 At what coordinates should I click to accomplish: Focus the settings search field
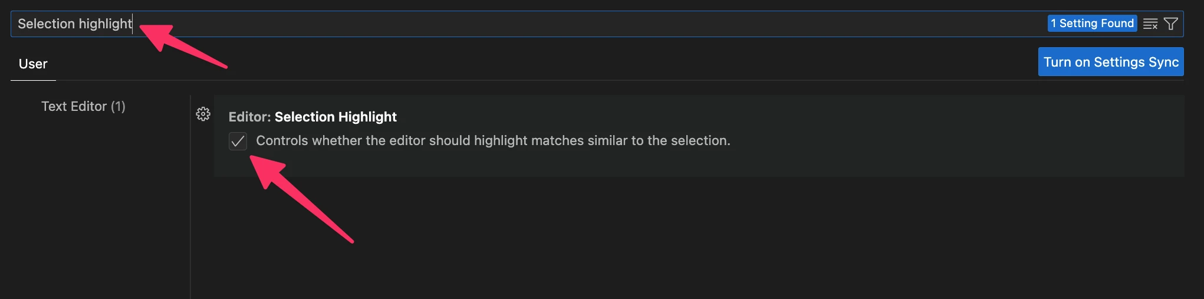(531, 24)
